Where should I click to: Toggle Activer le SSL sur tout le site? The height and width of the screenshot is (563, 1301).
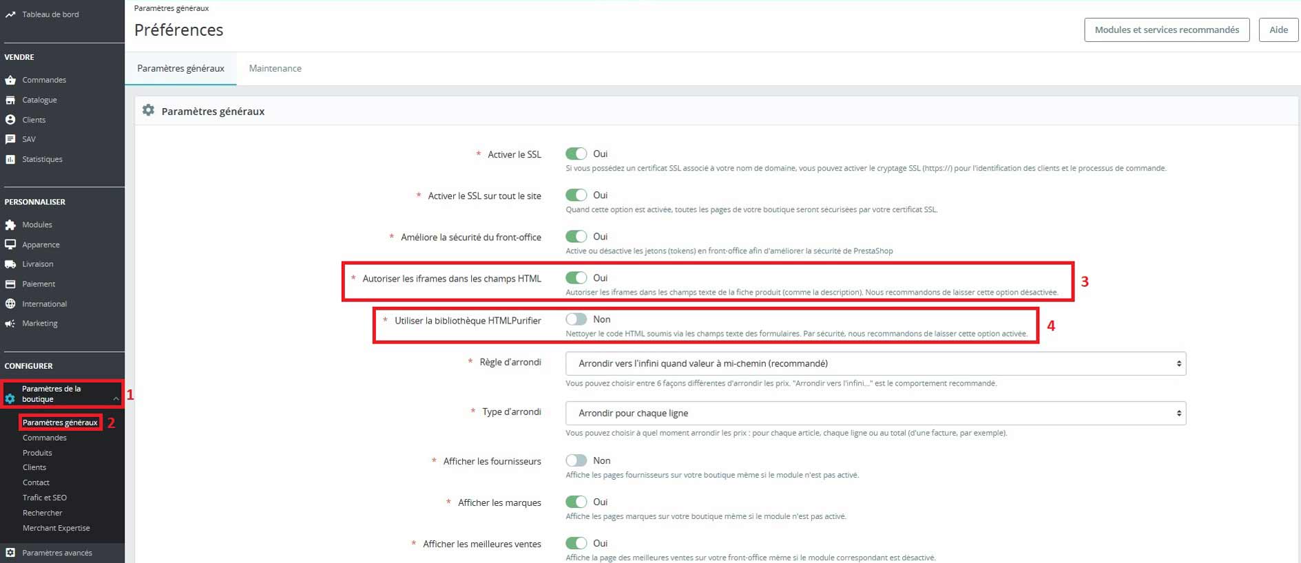point(576,195)
